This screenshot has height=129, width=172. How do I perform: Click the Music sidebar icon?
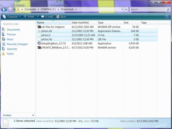(3, 39)
